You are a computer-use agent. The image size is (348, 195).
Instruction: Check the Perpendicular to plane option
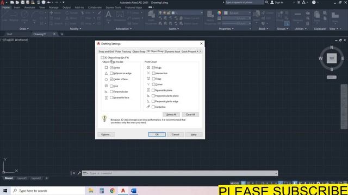tap(153, 96)
